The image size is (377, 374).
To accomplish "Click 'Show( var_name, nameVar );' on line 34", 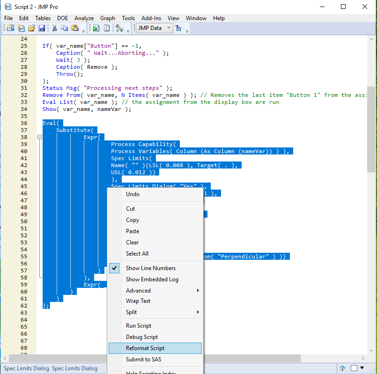I will tap(87, 109).
